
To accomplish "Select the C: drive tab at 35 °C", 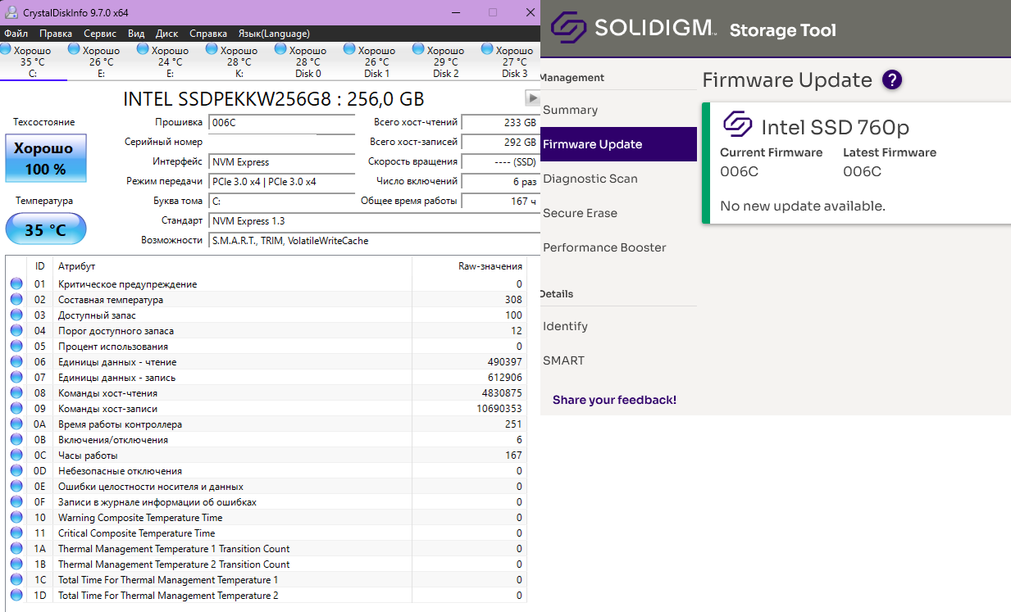I will click(x=33, y=61).
